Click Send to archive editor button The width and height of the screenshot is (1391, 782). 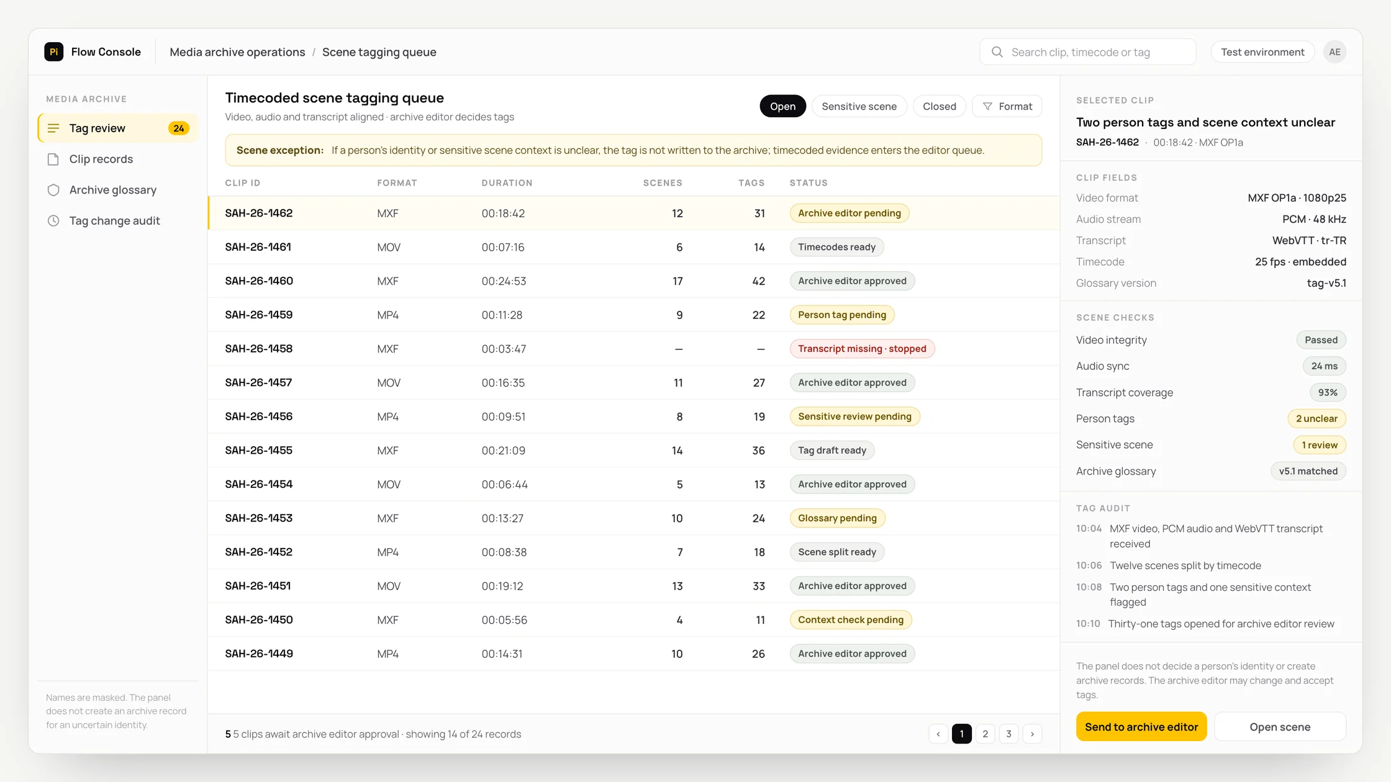click(1141, 727)
